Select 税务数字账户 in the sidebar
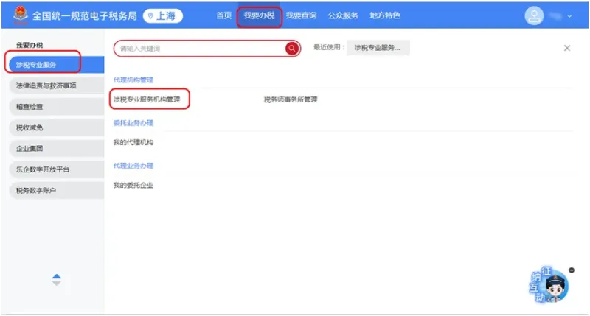The height and width of the screenshot is (316, 590). [57, 191]
